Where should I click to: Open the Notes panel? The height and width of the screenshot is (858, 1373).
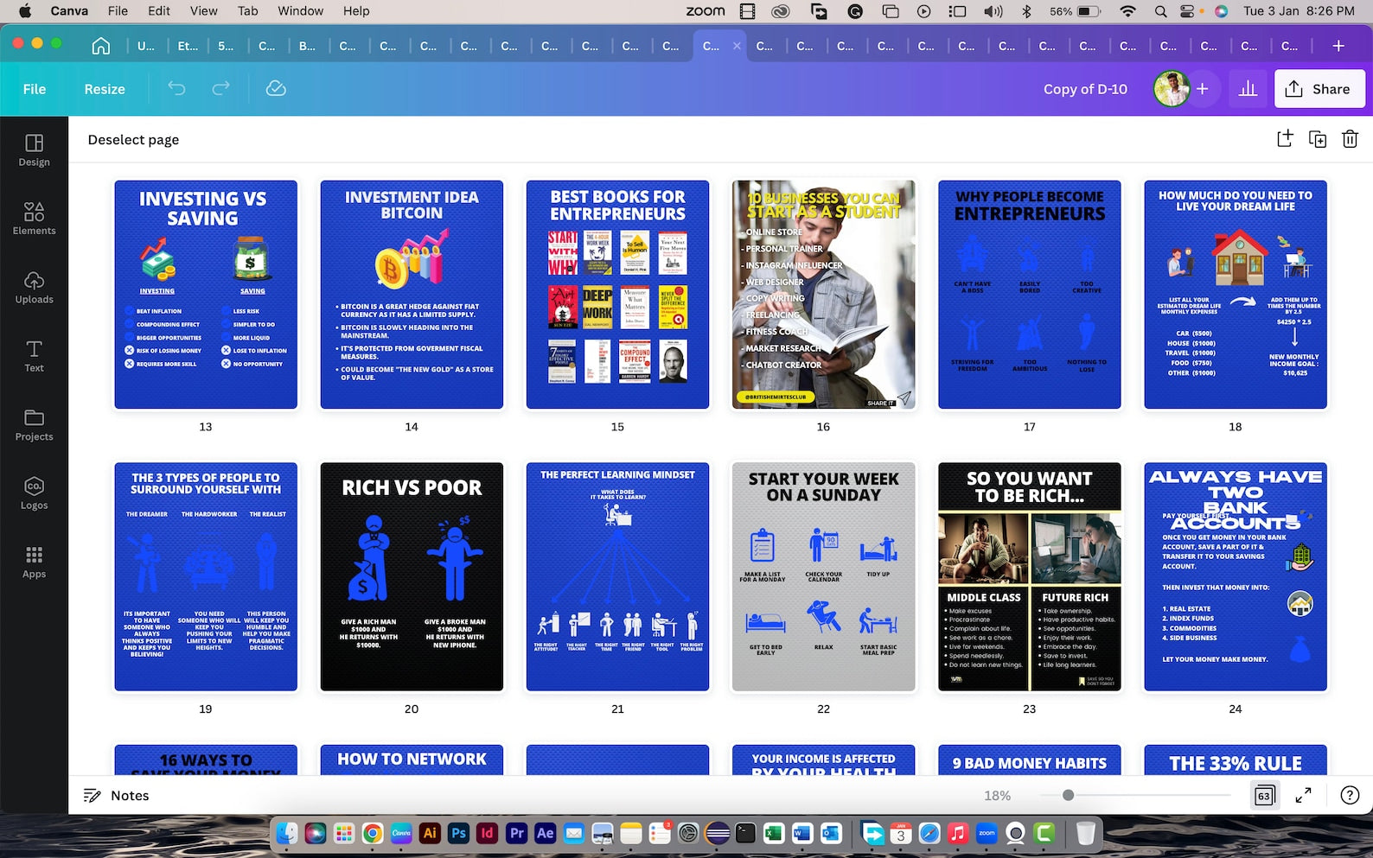pos(116,795)
